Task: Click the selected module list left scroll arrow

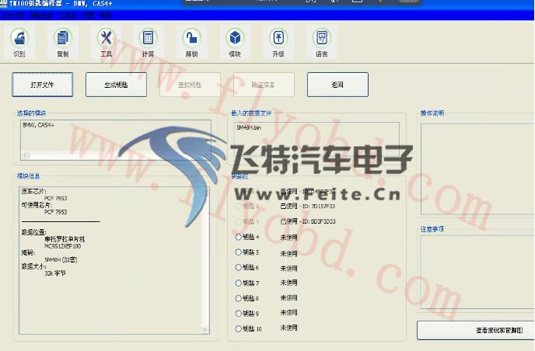Action: pos(26,155)
